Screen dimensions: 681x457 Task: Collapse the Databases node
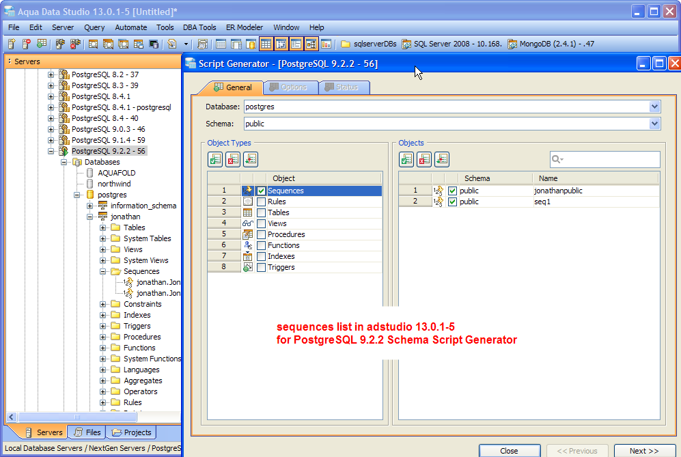64,162
